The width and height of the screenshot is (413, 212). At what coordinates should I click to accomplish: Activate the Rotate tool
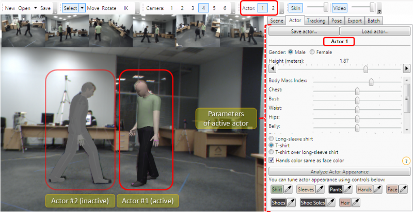pos(109,8)
